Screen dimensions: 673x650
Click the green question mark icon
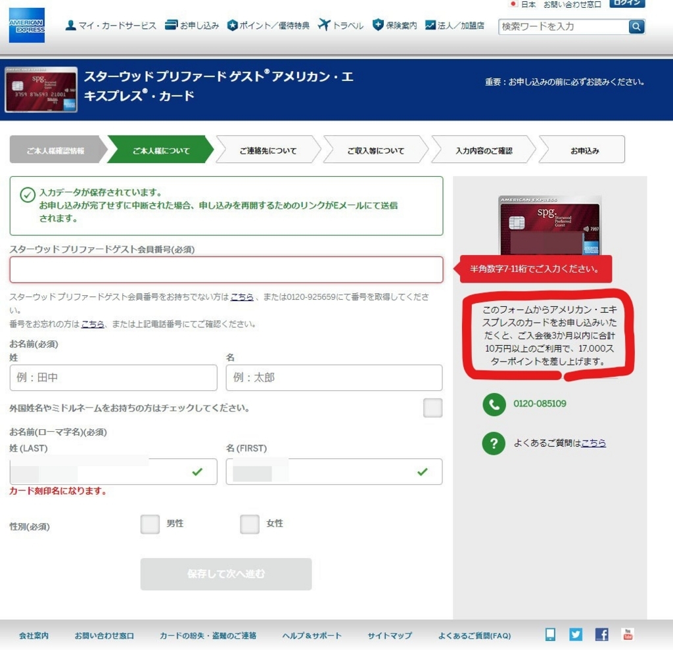tap(494, 443)
